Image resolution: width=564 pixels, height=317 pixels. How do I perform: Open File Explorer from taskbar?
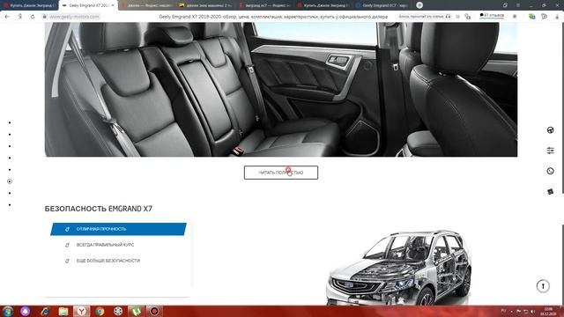[63, 311]
